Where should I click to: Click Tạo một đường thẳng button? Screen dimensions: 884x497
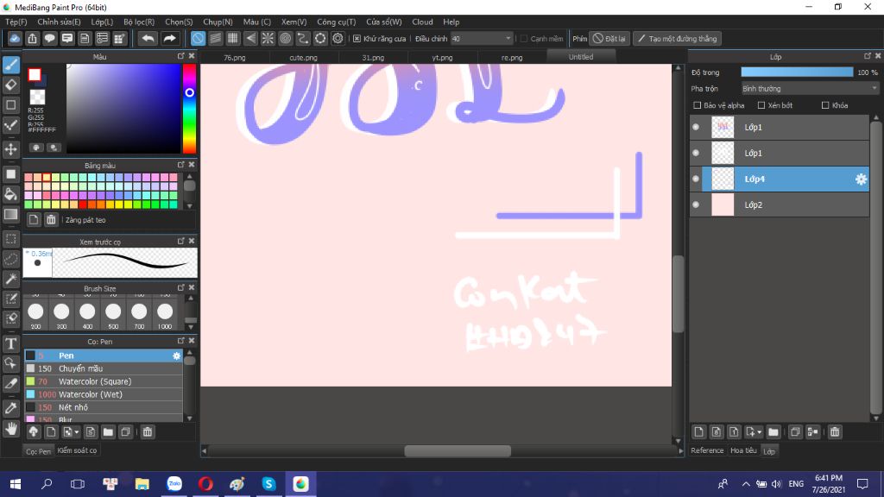pos(679,39)
